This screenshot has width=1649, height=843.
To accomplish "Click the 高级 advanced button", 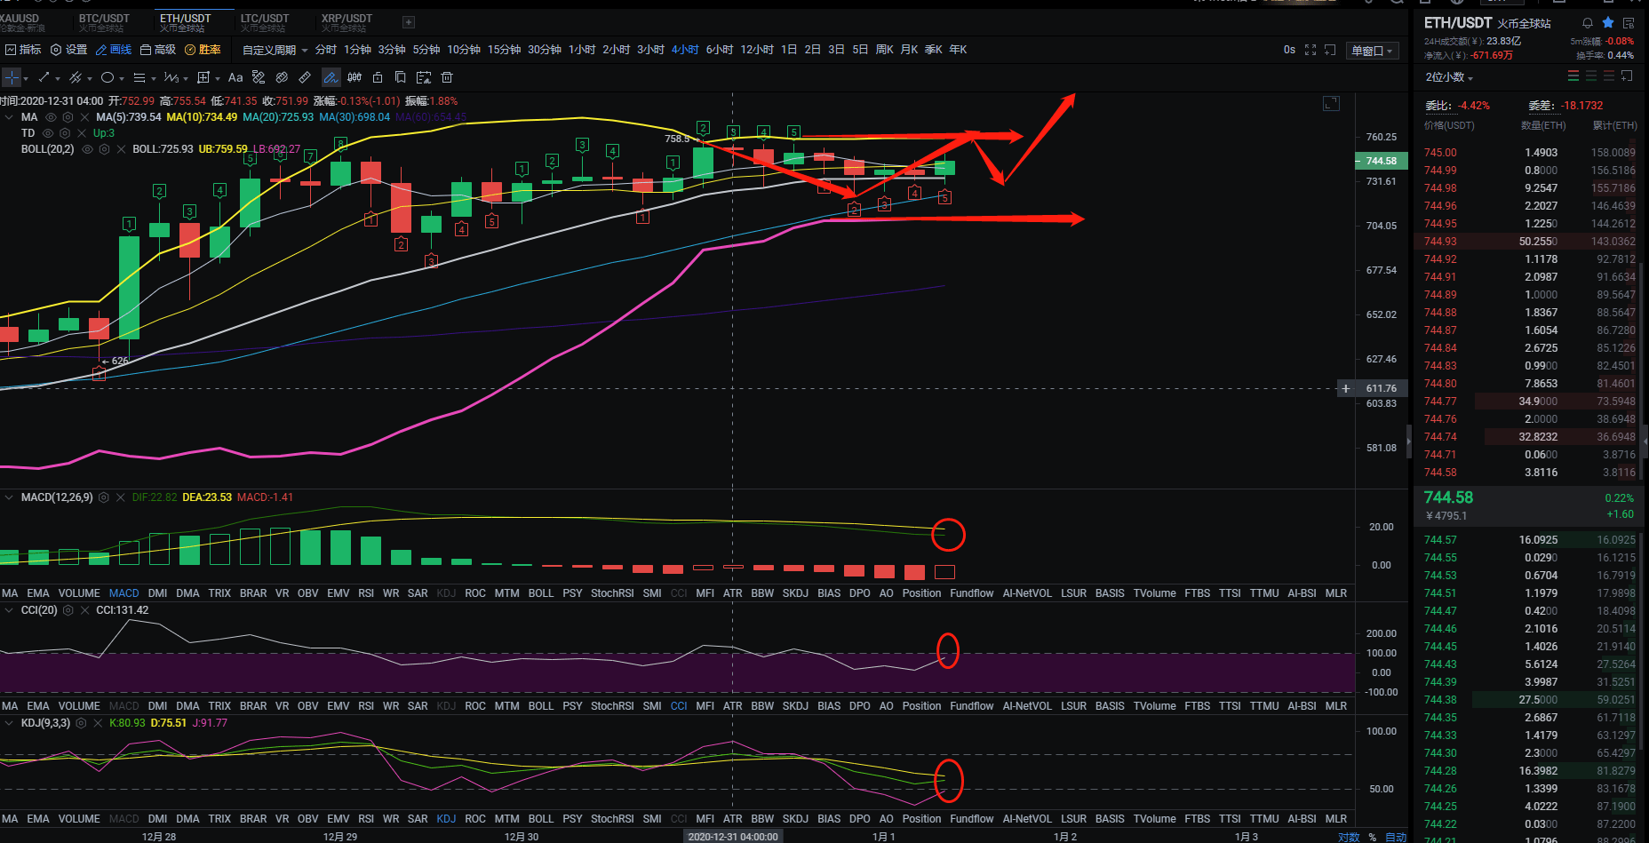I will (x=158, y=50).
